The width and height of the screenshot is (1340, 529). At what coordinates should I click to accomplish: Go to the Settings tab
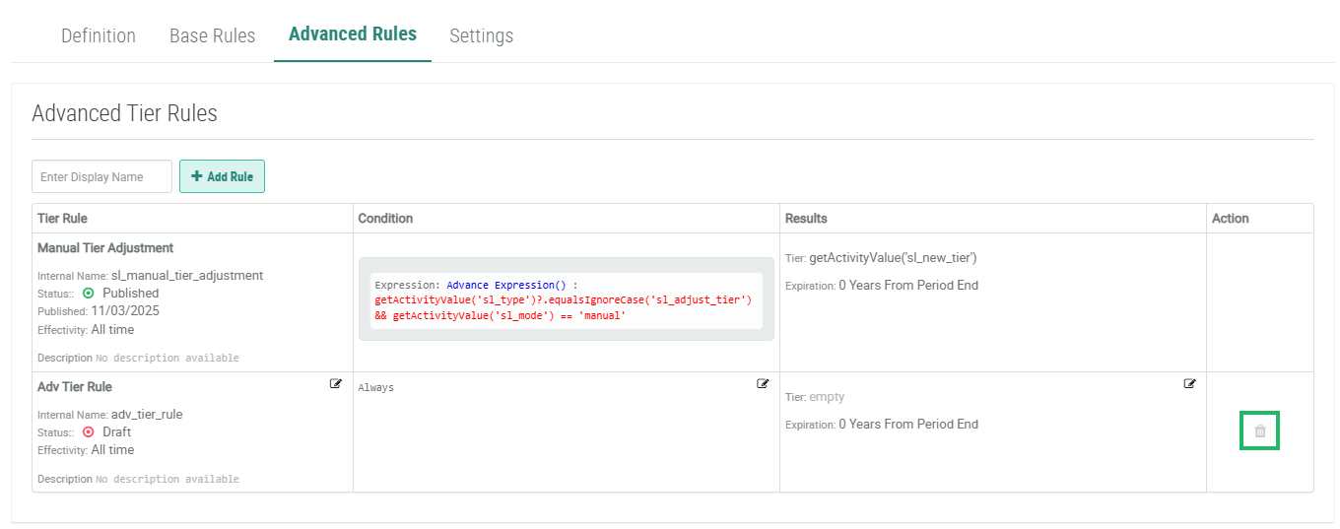click(481, 36)
